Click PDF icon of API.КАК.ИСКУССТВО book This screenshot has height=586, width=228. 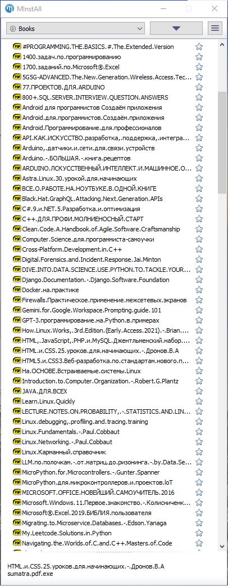click(17, 137)
